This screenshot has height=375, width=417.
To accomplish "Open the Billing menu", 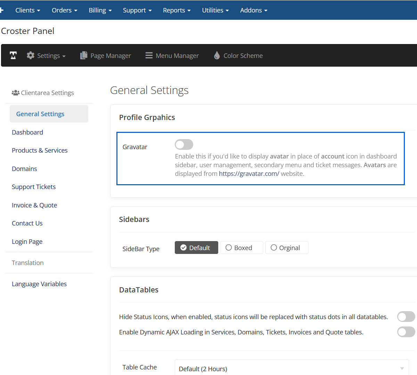I will (100, 10).
